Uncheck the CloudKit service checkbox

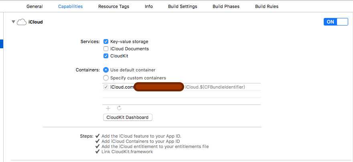pyautogui.click(x=106, y=56)
